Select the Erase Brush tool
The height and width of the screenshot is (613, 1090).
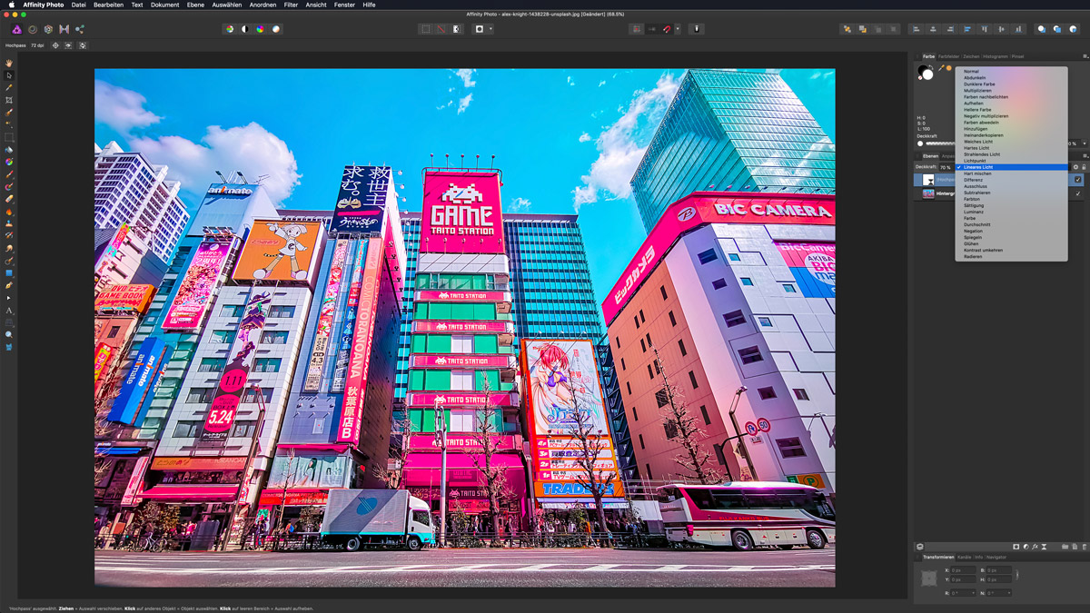[x=9, y=199]
